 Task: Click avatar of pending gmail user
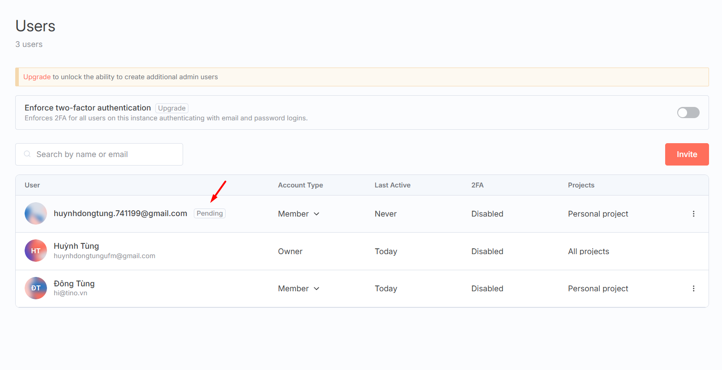pos(36,213)
